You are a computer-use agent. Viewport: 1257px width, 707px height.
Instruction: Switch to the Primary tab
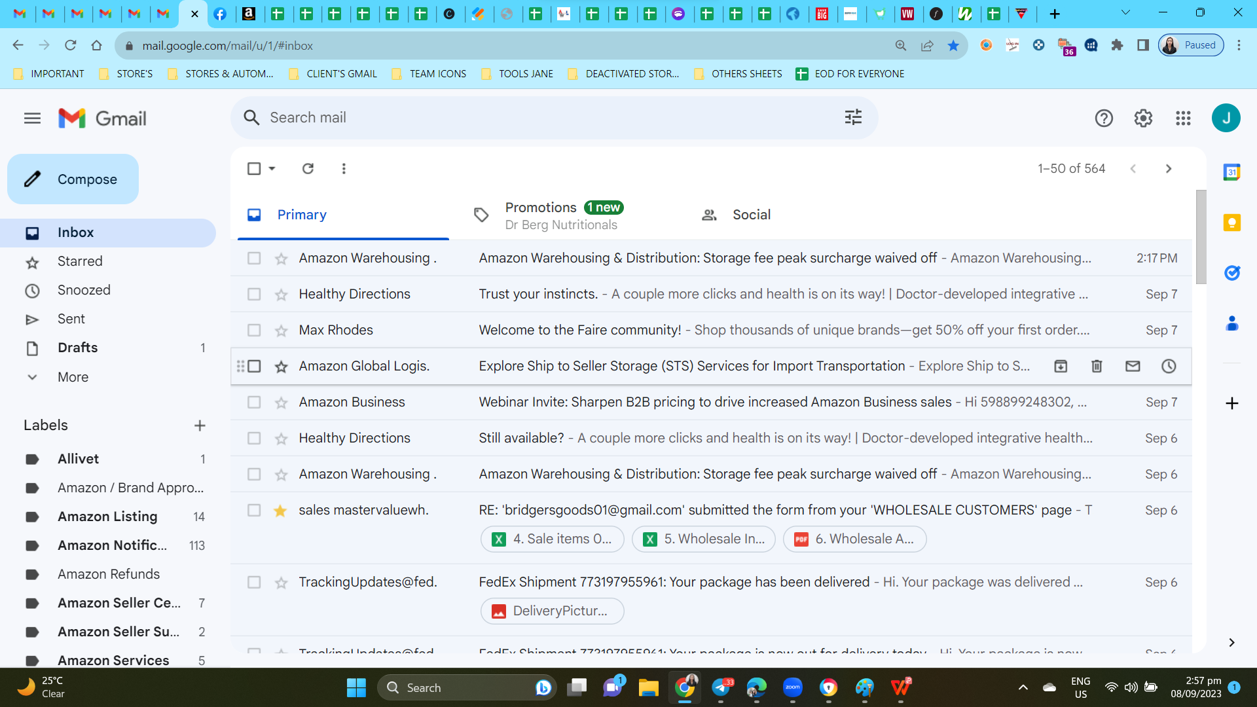pyautogui.click(x=343, y=215)
